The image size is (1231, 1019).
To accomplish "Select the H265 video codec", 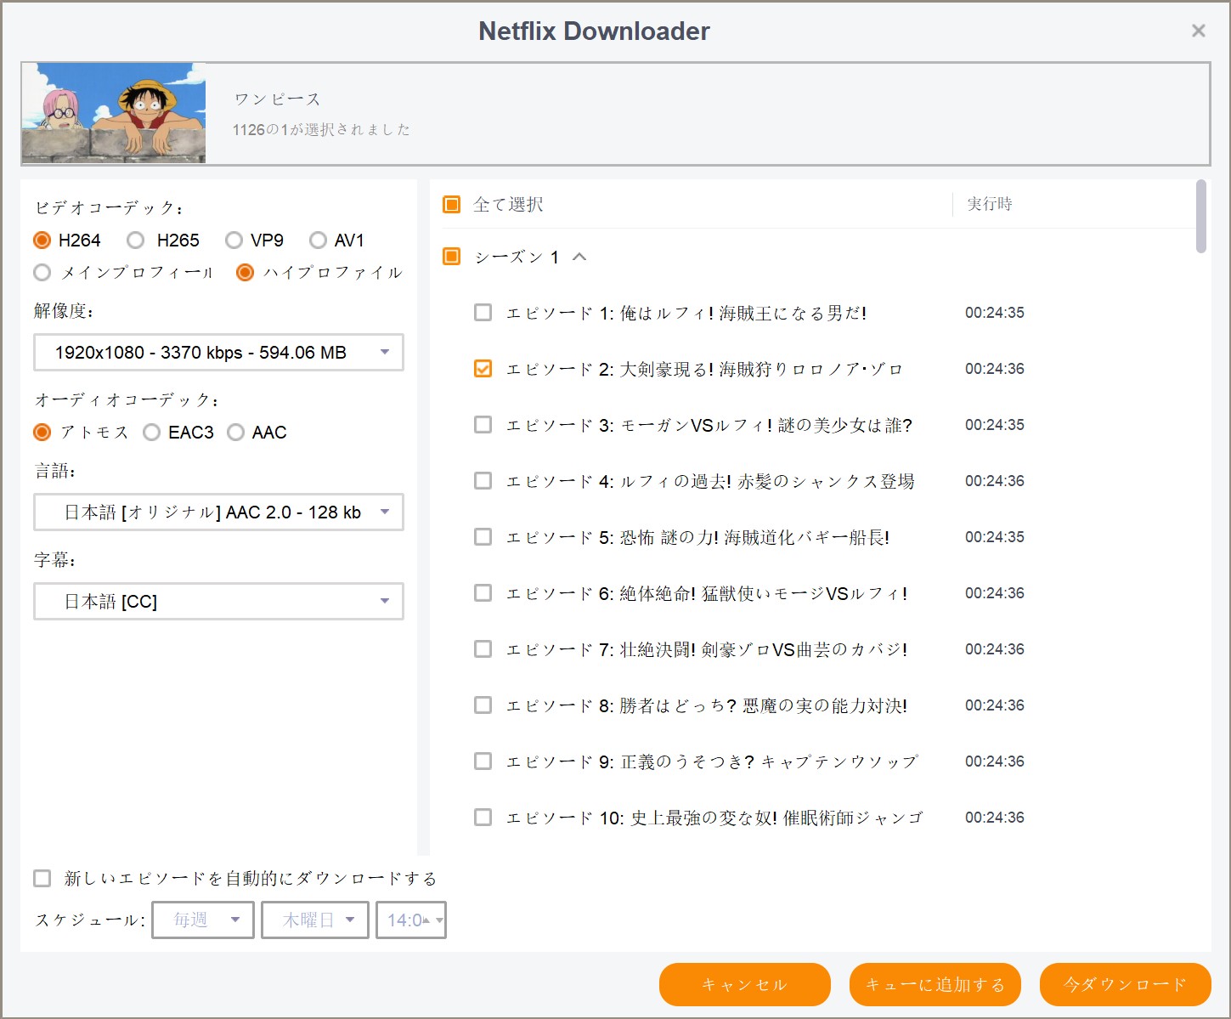I will (135, 241).
